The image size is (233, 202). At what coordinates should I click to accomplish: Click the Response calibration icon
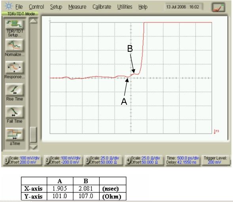tap(14, 67)
